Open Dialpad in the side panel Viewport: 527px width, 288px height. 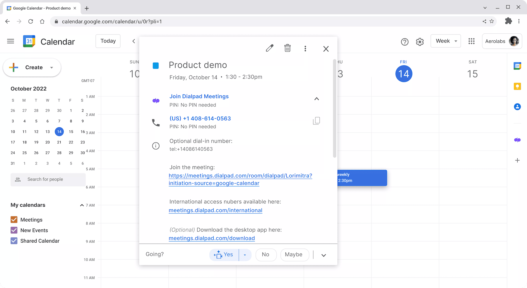coord(517,140)
